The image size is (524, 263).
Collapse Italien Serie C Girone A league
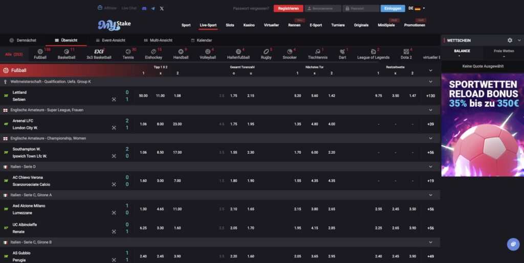(x=430, y=195)
